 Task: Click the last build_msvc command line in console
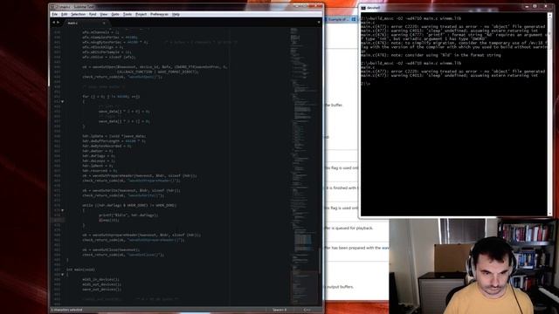click(x=411, y=63)
